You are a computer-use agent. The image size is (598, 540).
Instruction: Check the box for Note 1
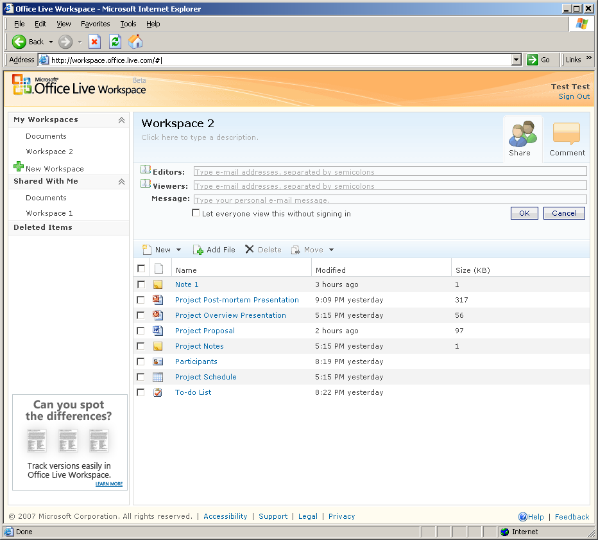coord(141,284)
